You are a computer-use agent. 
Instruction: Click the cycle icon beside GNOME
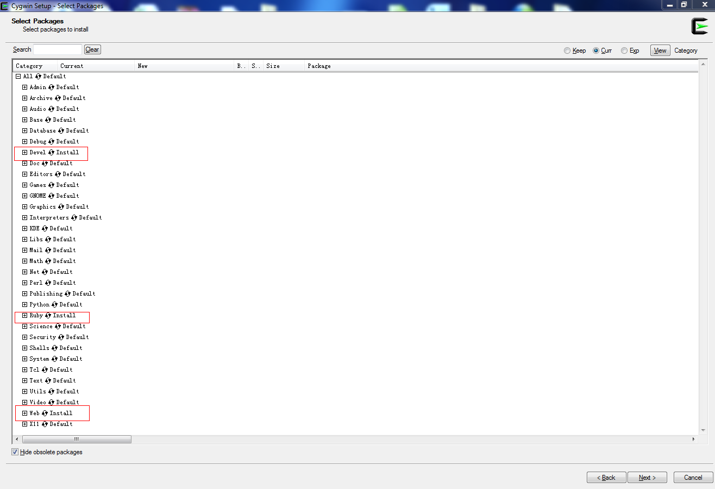[51, 196]
